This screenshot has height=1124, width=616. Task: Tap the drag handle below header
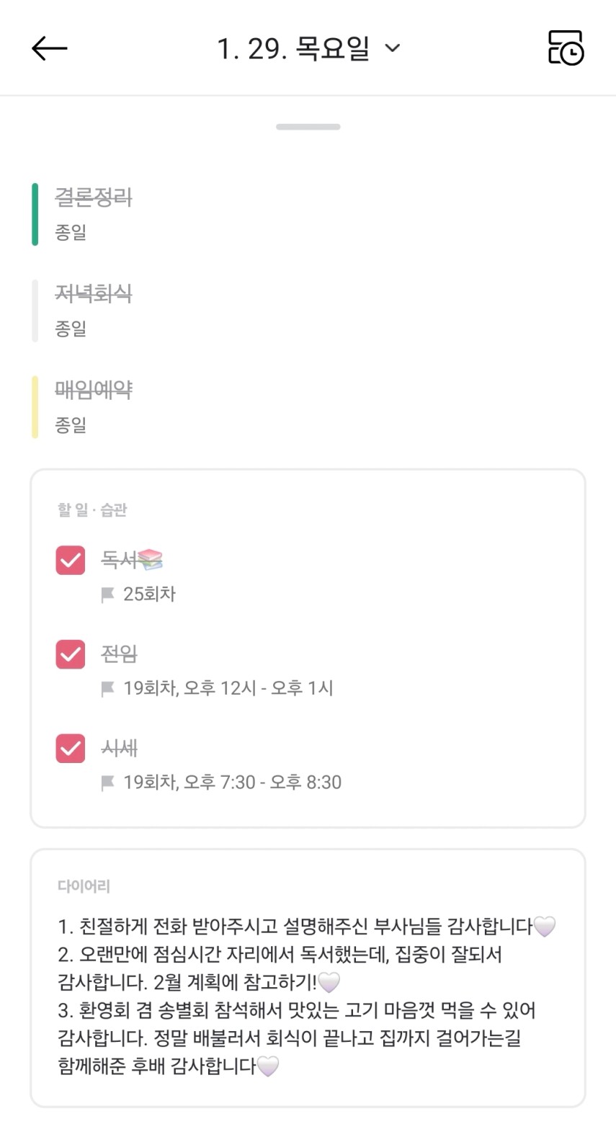click(x=308, y=127)
